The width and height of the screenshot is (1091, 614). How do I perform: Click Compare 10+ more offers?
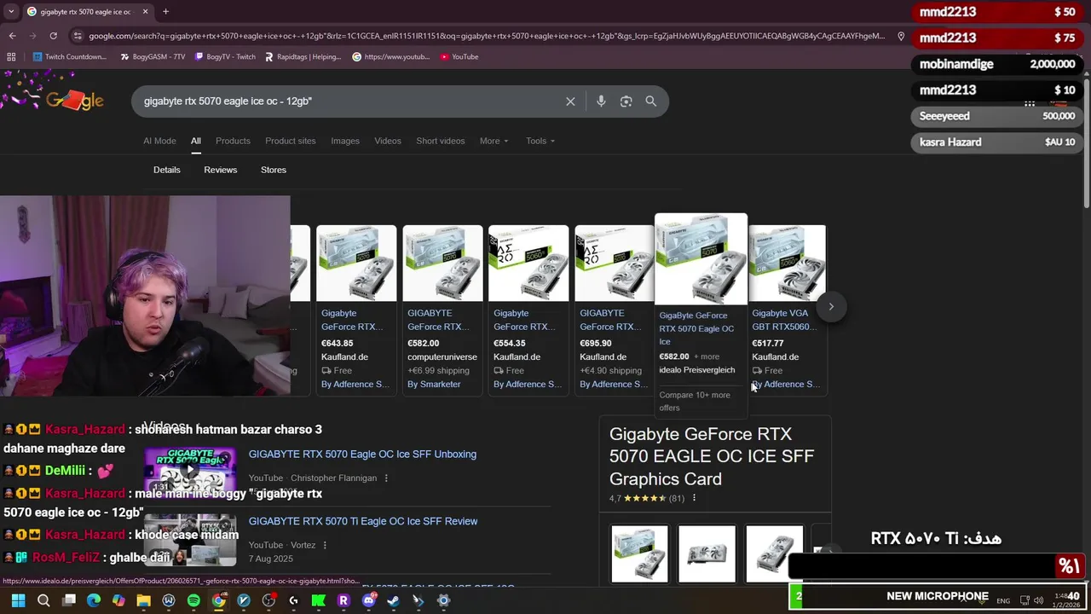(695, 401)
